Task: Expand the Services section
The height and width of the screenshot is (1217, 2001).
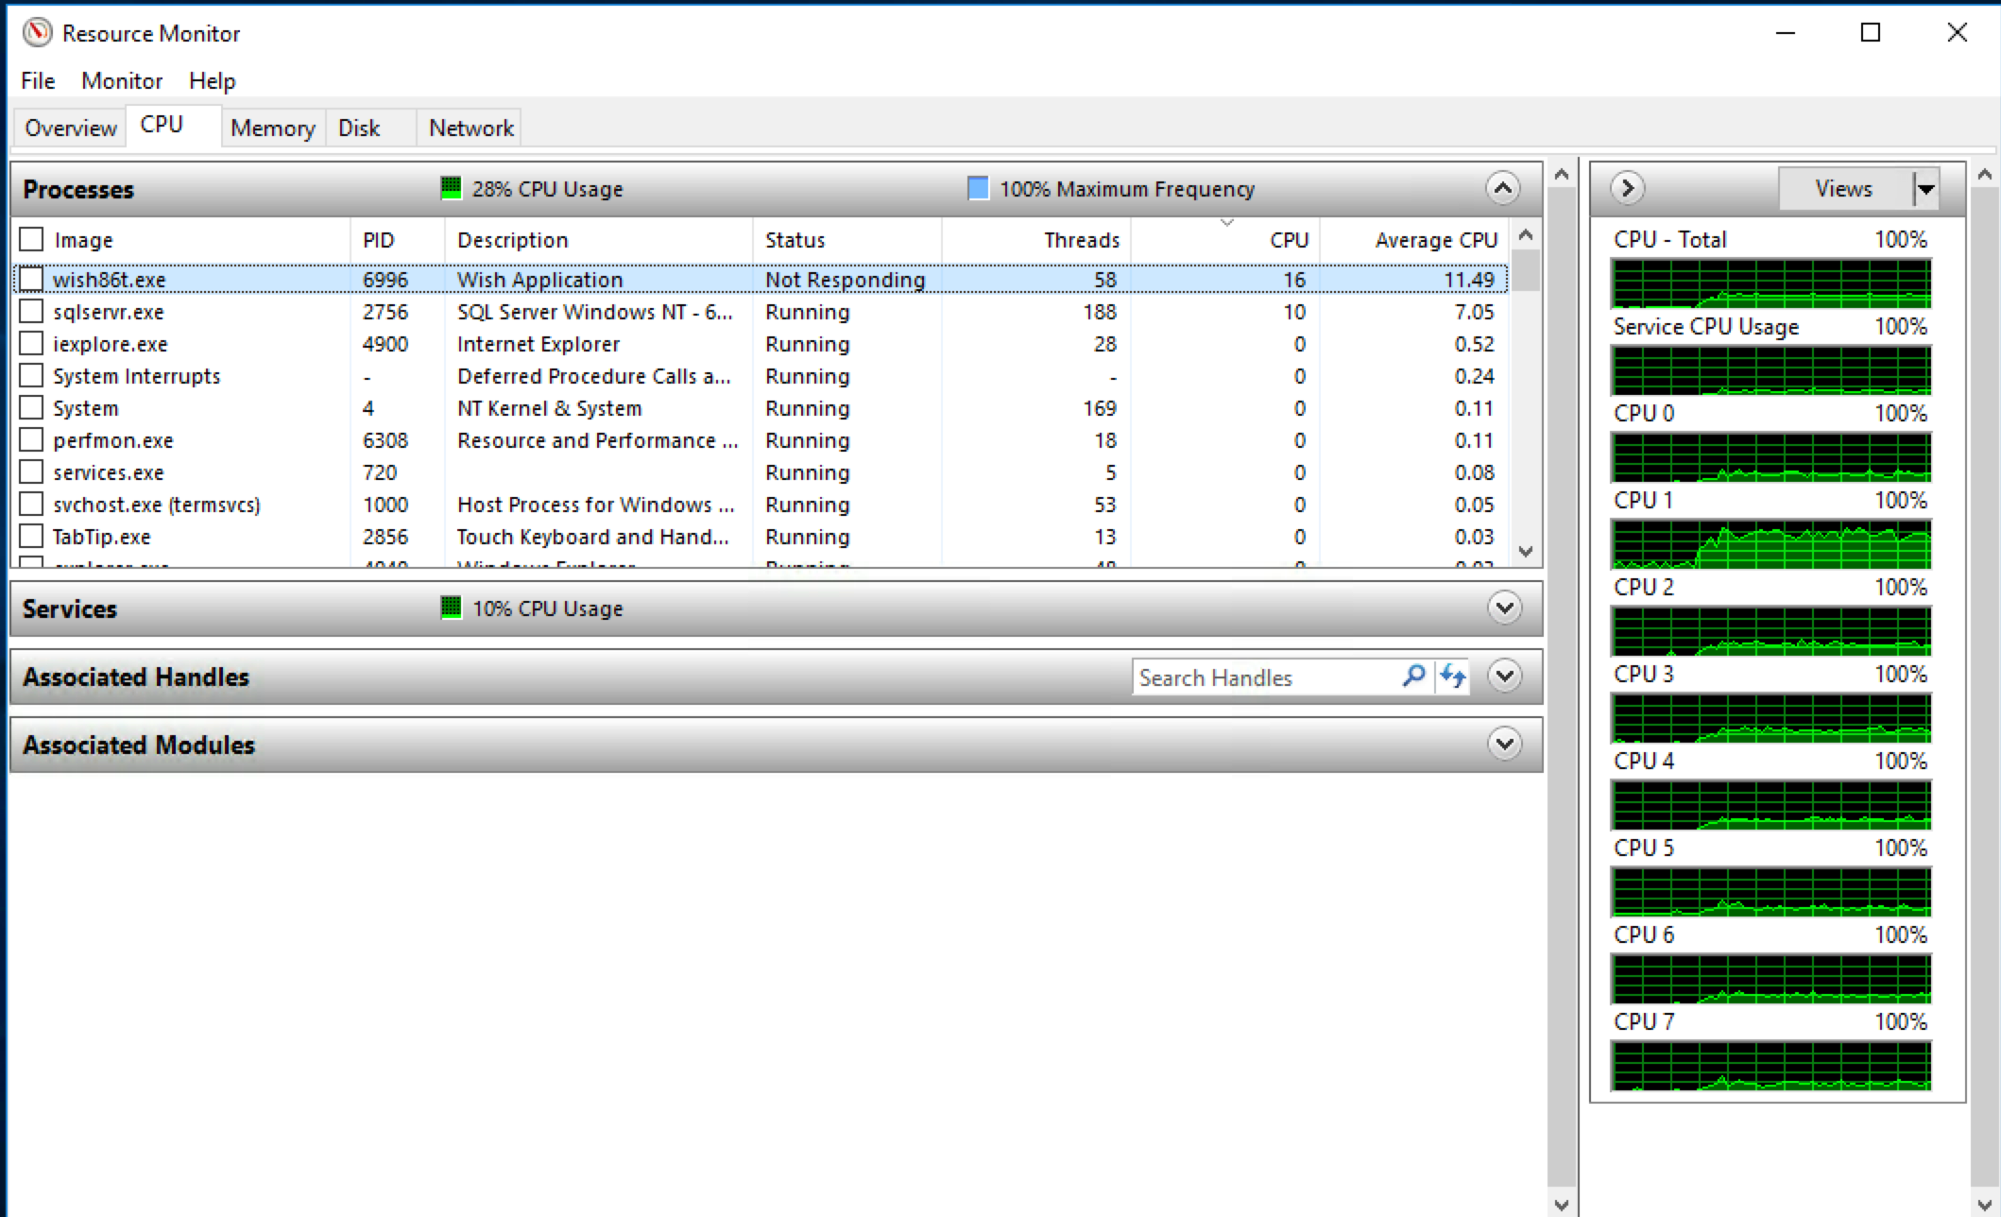Action: pos(1504,608)
